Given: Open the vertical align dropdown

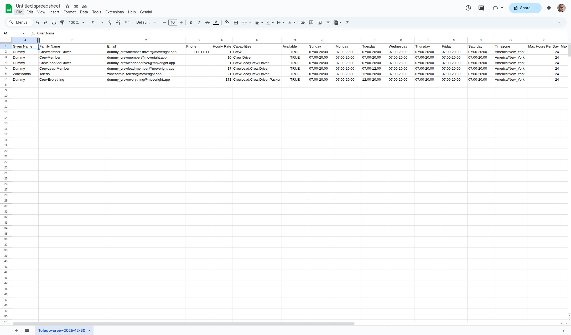Looking at the screenshot, I should point(270,23).
